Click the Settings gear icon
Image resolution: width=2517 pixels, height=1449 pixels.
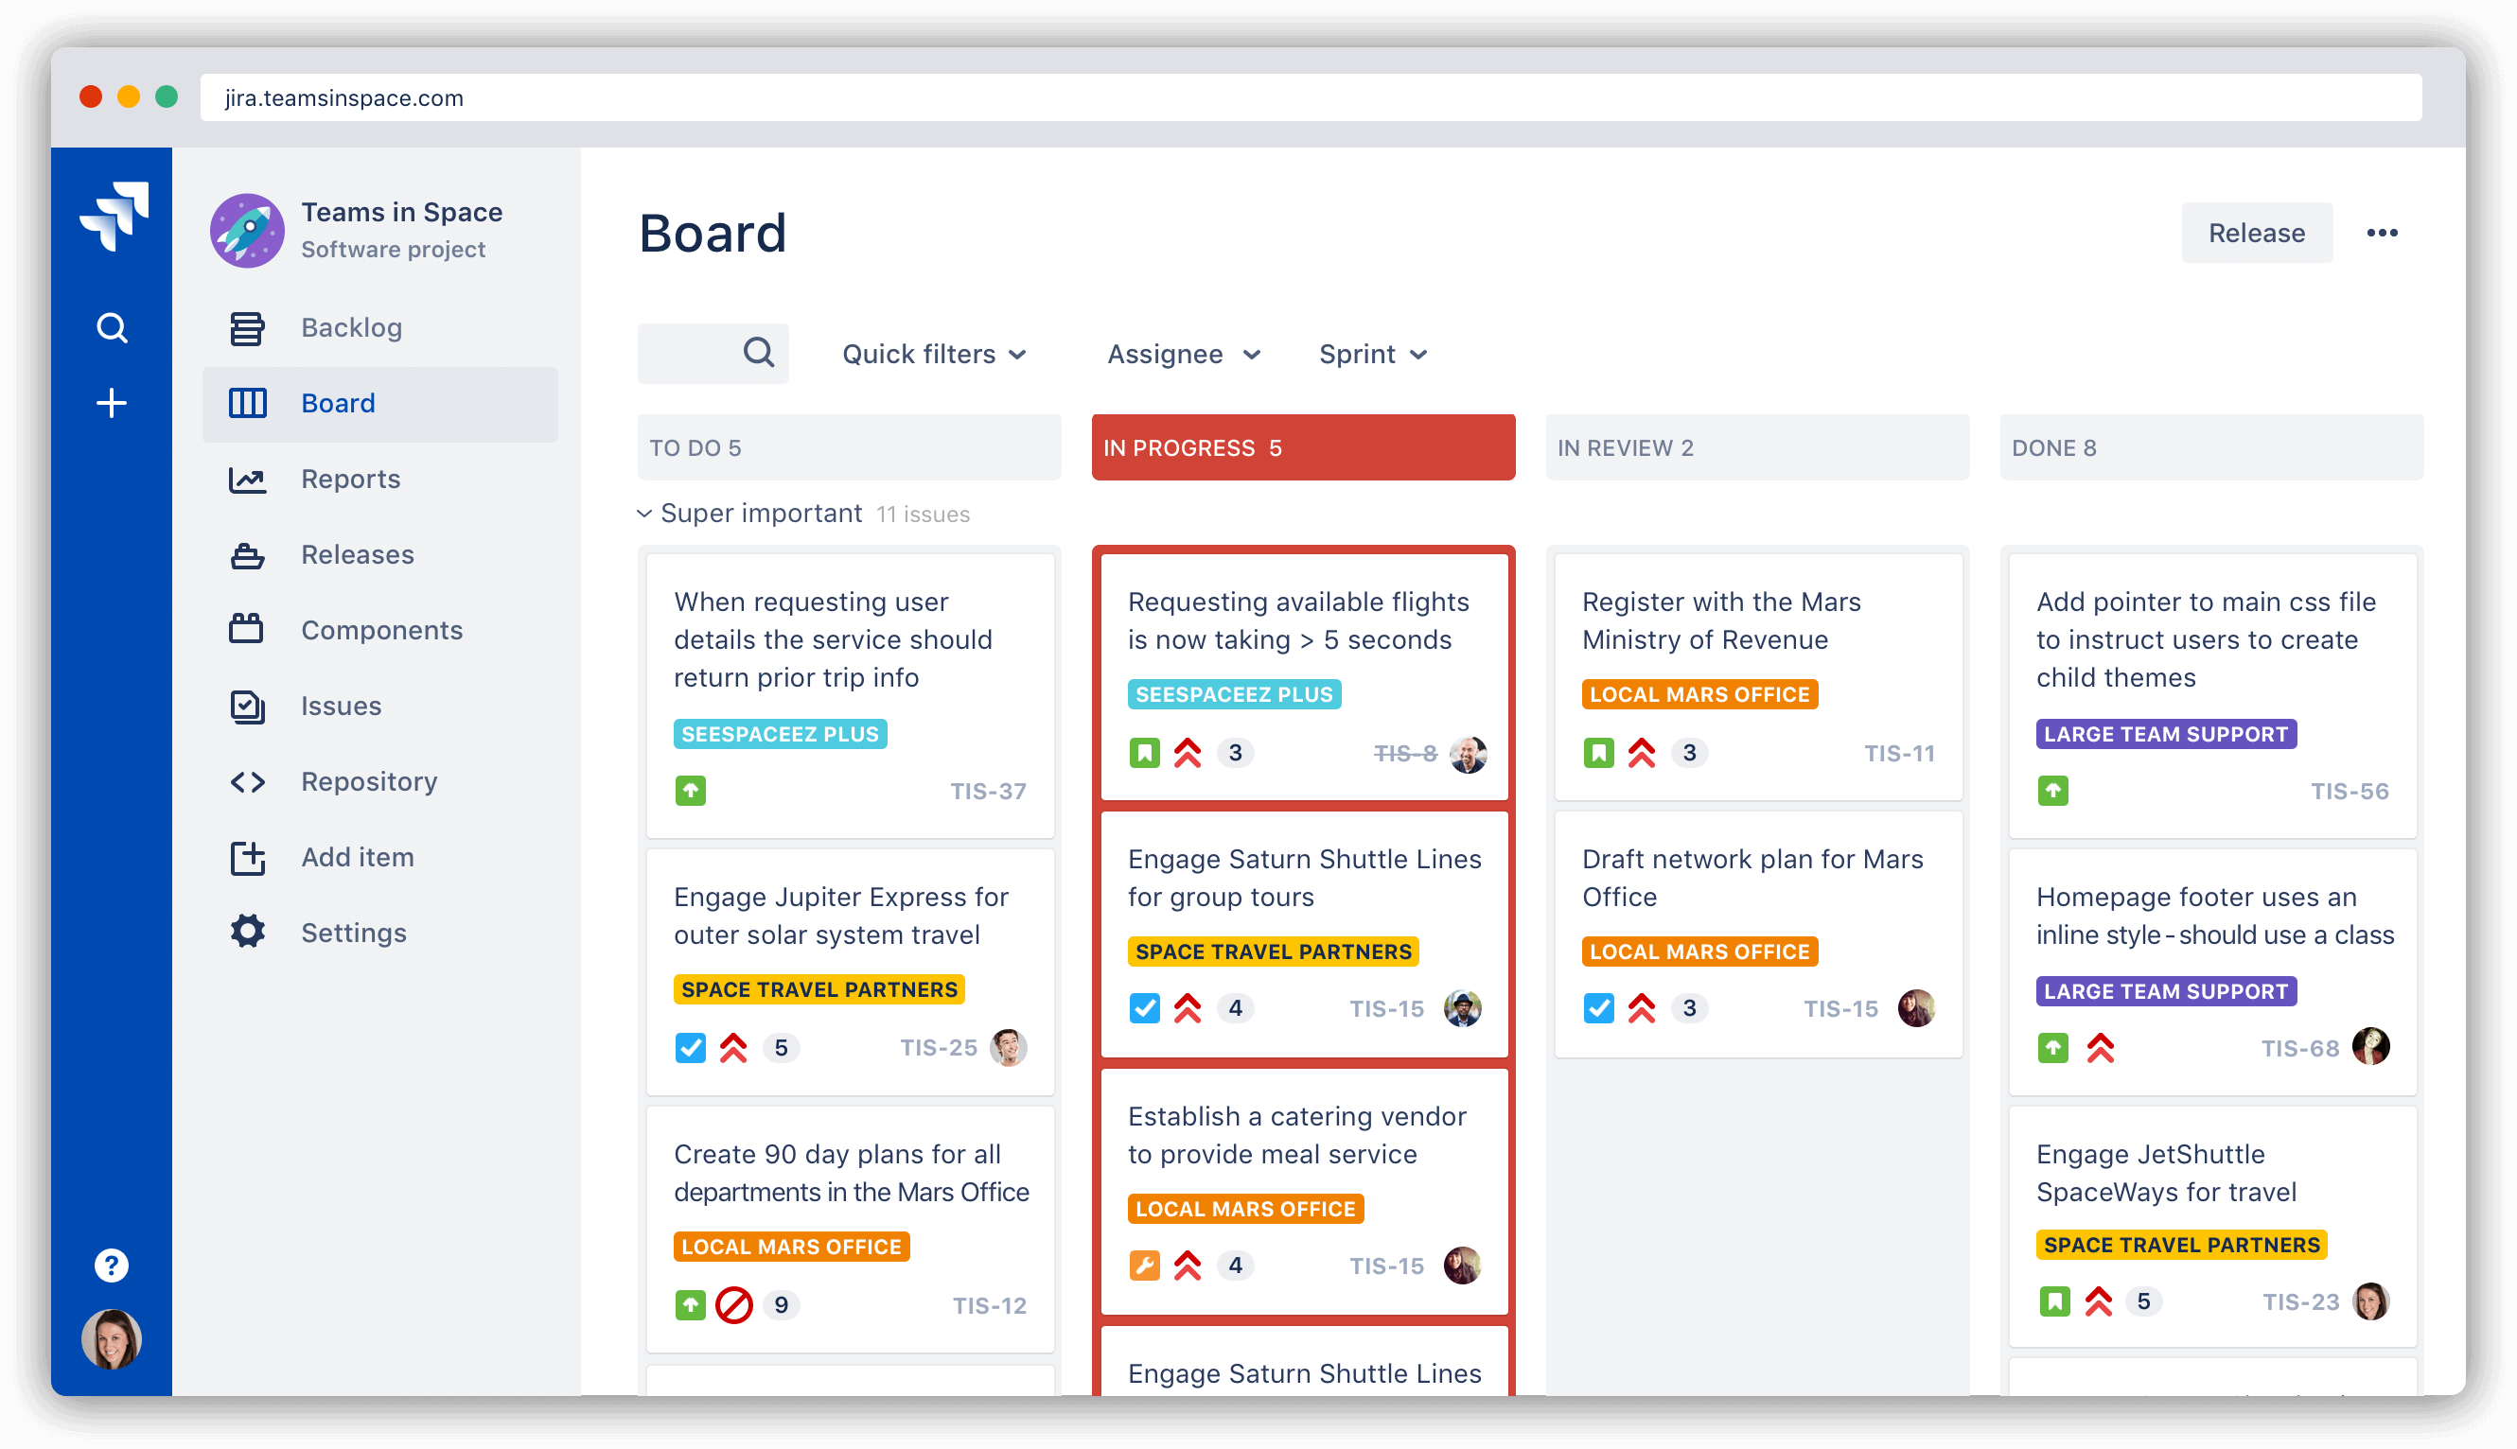[247, 931]
